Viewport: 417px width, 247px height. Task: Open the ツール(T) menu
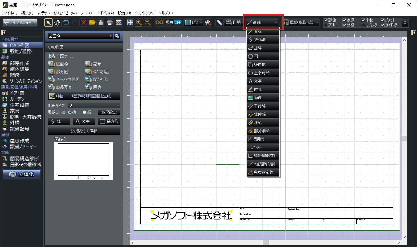click(87, 13)
